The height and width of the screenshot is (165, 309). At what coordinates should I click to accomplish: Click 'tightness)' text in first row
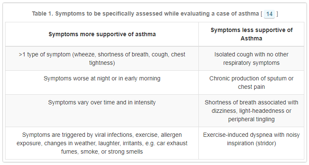(102, 63)
